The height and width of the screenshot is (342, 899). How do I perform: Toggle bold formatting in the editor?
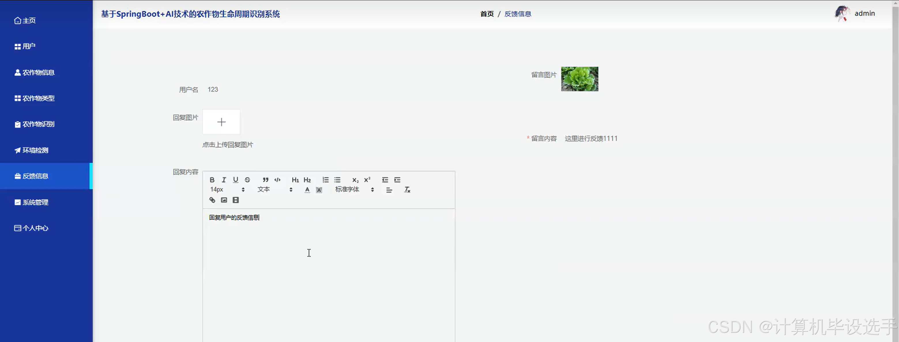[x=212, y=180]
